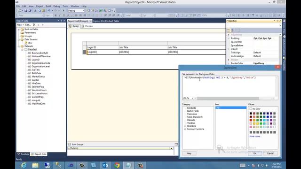Viewport: 301px width, 169px height.
Task: Click Edit in Report Data panel
Action: point(28,25)
